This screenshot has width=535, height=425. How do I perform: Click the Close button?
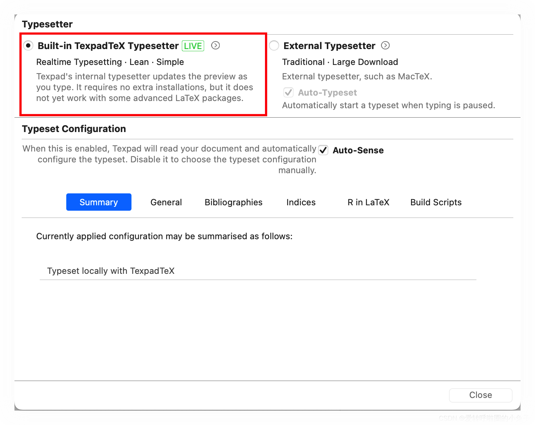[x=480, y=395]
